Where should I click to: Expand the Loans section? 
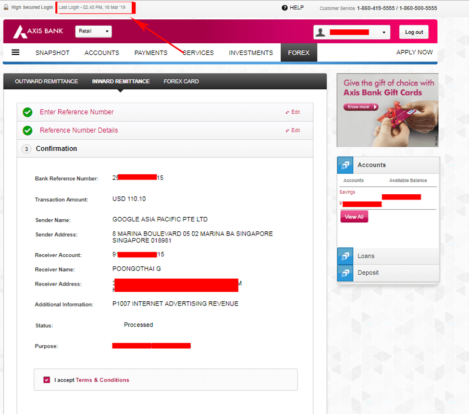[x=388, y=256]
